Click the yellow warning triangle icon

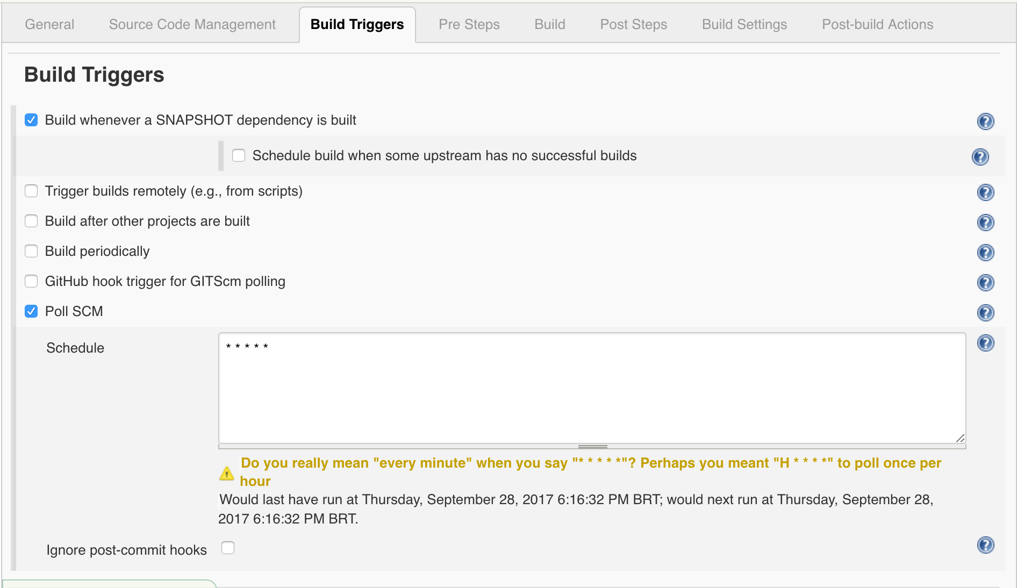click(227, 473)
